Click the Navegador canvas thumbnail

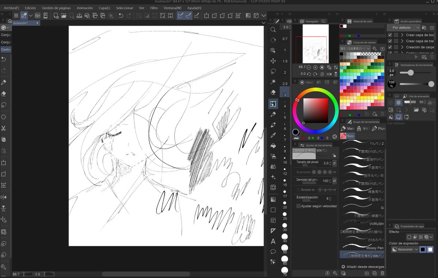coord(316,44)
